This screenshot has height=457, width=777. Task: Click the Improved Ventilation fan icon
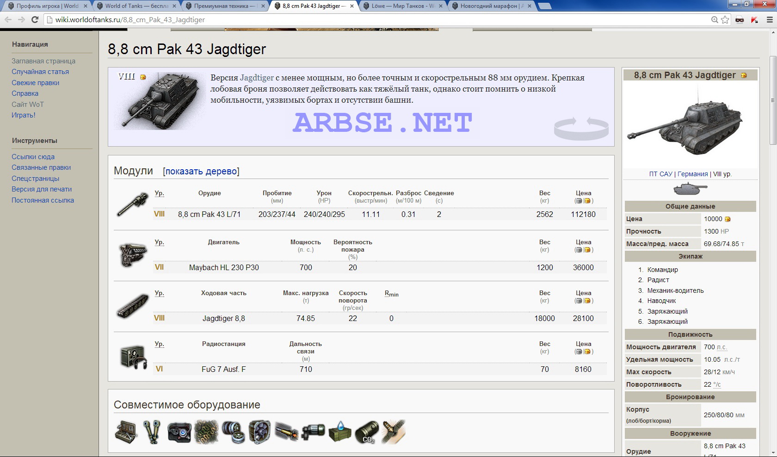260,432
